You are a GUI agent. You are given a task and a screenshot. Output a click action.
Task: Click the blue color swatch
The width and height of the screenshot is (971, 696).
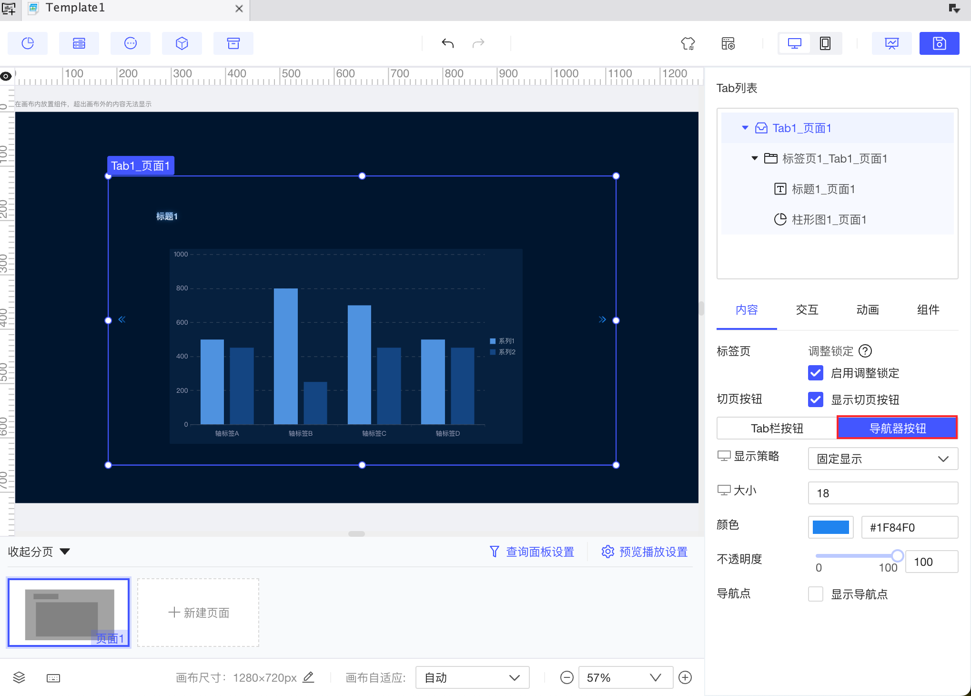[830, 527]
